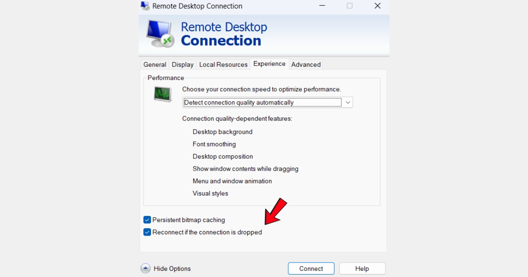
Task: Click the circular up-arrow beside Hide Options
Action: click(145, 268)
